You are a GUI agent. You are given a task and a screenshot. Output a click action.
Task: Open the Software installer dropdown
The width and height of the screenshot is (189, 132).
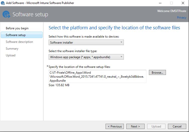tap(86, 42)
